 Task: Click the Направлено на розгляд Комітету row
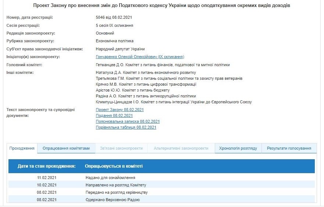(161, 185)
